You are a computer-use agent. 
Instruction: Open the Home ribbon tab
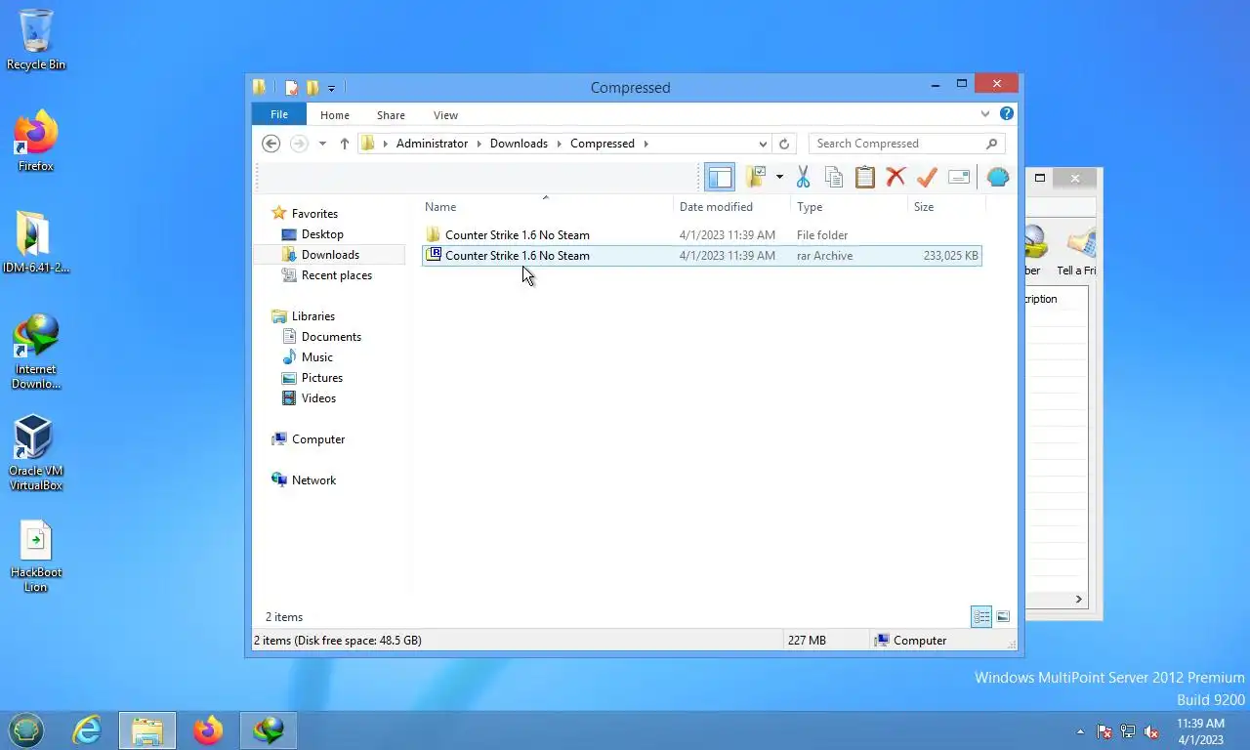(x=334, y=115)
